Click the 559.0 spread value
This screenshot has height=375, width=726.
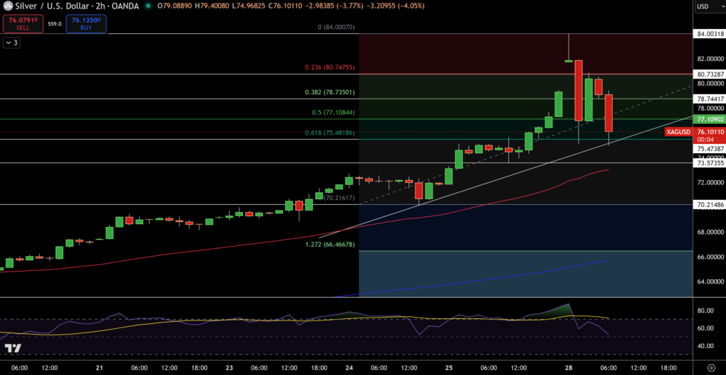(55, 23)
